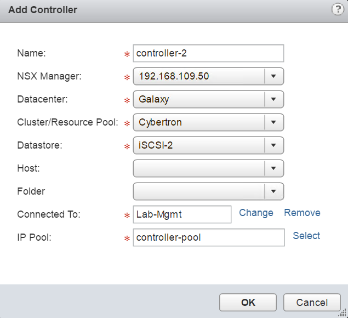Open the Cluster/Resource Pool dropdown arrow

point(273,122)
